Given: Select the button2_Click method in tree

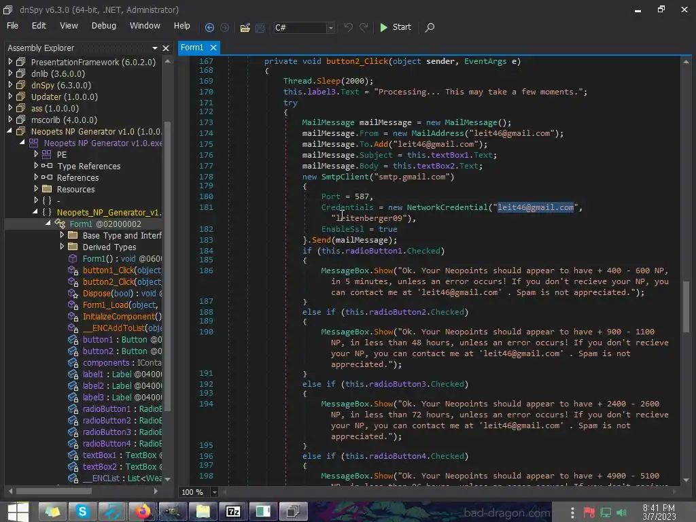Looking at the screenshot, I should [122, 281].
